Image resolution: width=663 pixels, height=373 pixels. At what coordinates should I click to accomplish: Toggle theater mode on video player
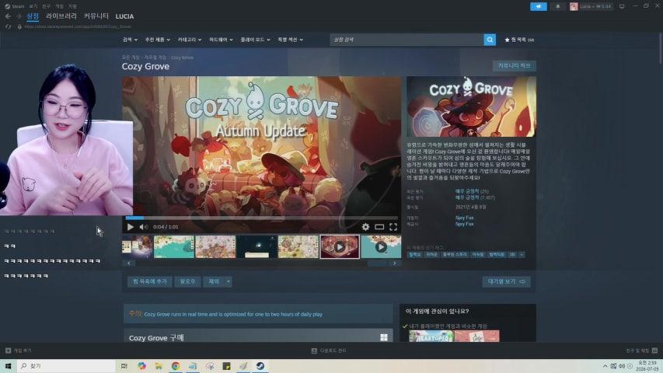click(x=379, y=227)
